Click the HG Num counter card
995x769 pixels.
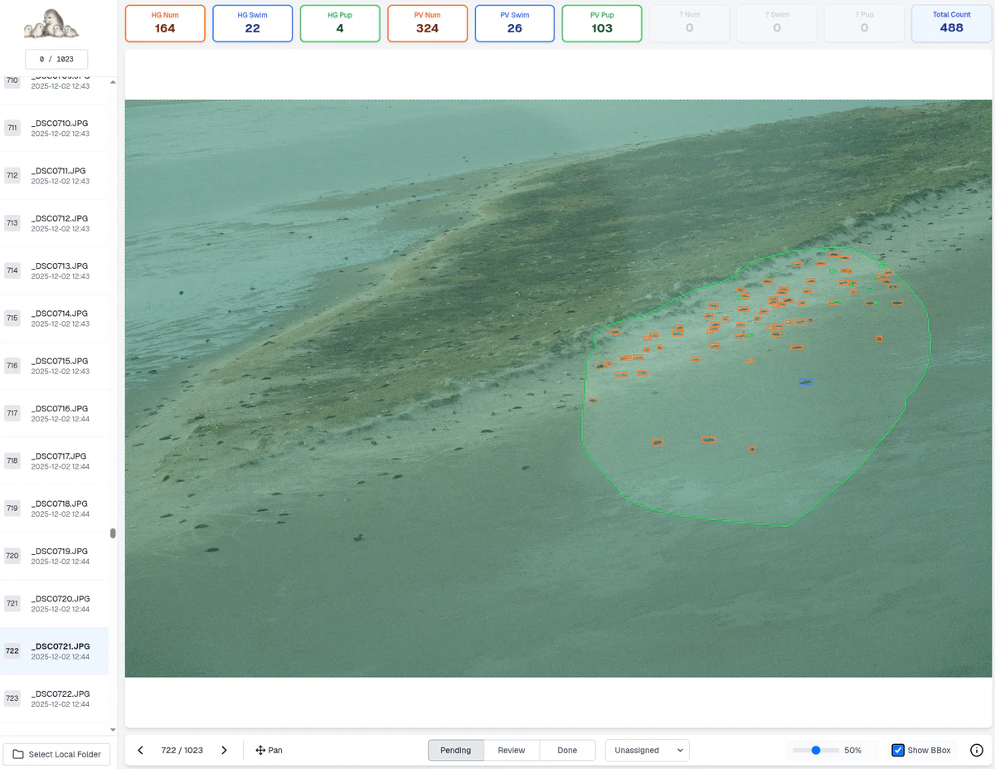pyautogui.click(x=165, y=24)
